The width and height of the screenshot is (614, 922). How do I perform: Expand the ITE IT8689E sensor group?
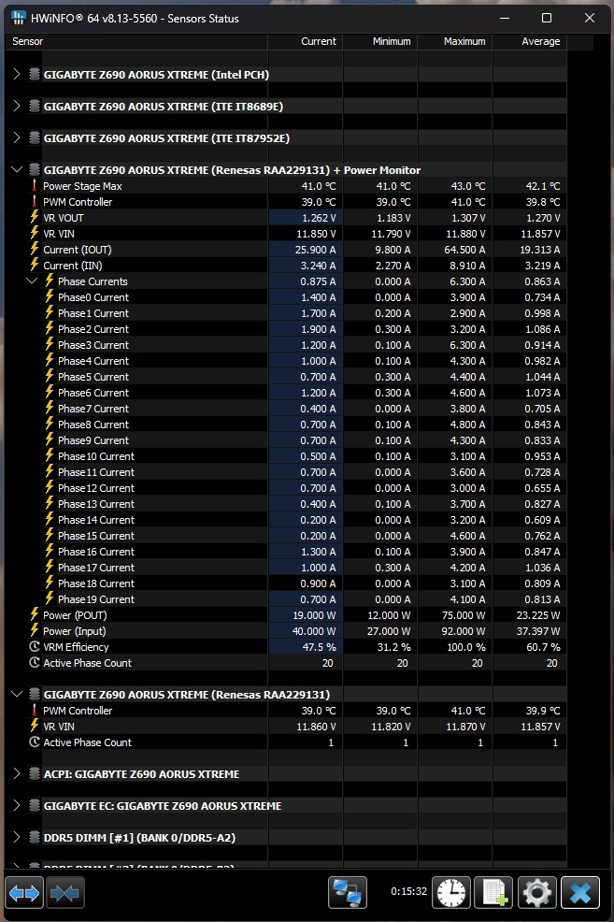(x=17, y=106)
